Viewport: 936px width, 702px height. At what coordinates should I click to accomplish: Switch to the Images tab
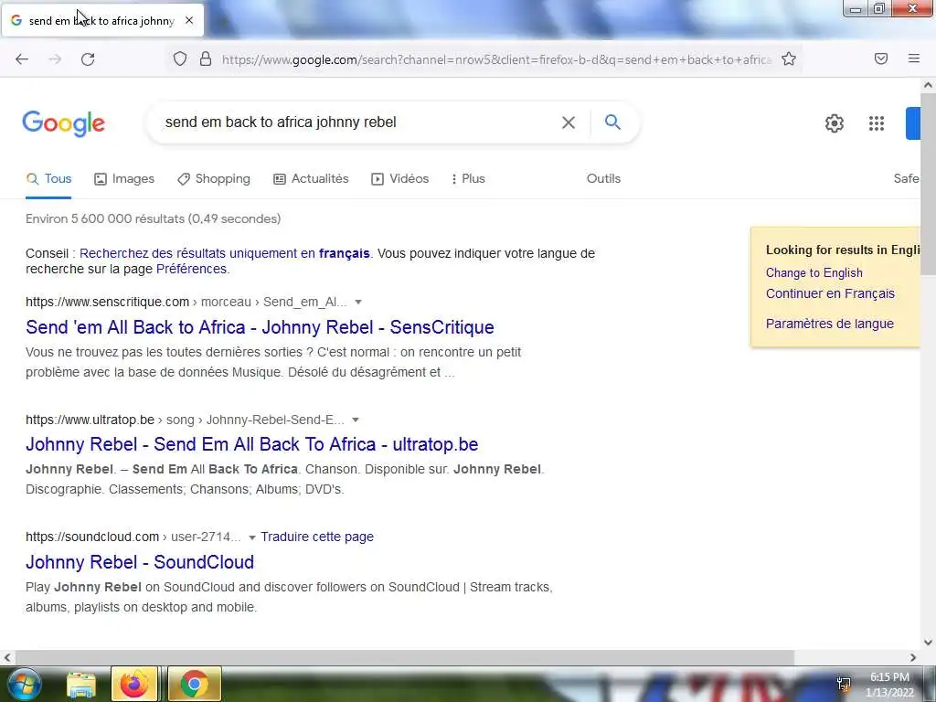[124, 178]
